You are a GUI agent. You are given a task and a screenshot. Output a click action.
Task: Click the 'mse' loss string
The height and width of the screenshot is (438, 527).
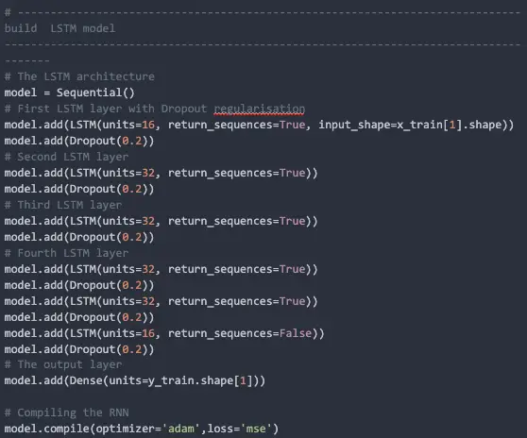pyautogui.click(x=256, y=429)
